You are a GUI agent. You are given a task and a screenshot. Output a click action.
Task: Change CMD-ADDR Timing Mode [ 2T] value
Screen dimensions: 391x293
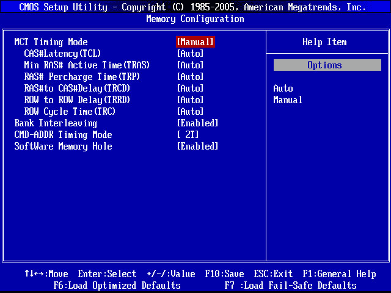188,134
